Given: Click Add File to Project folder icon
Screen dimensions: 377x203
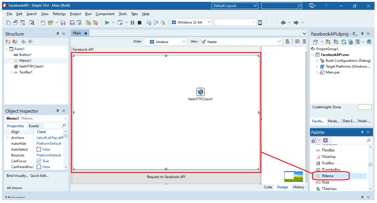Looking at the screenshot, I should click(x=88, y=22).
